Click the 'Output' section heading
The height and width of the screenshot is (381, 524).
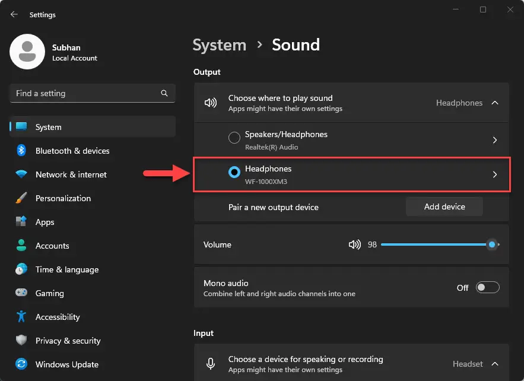coord(207,72)
